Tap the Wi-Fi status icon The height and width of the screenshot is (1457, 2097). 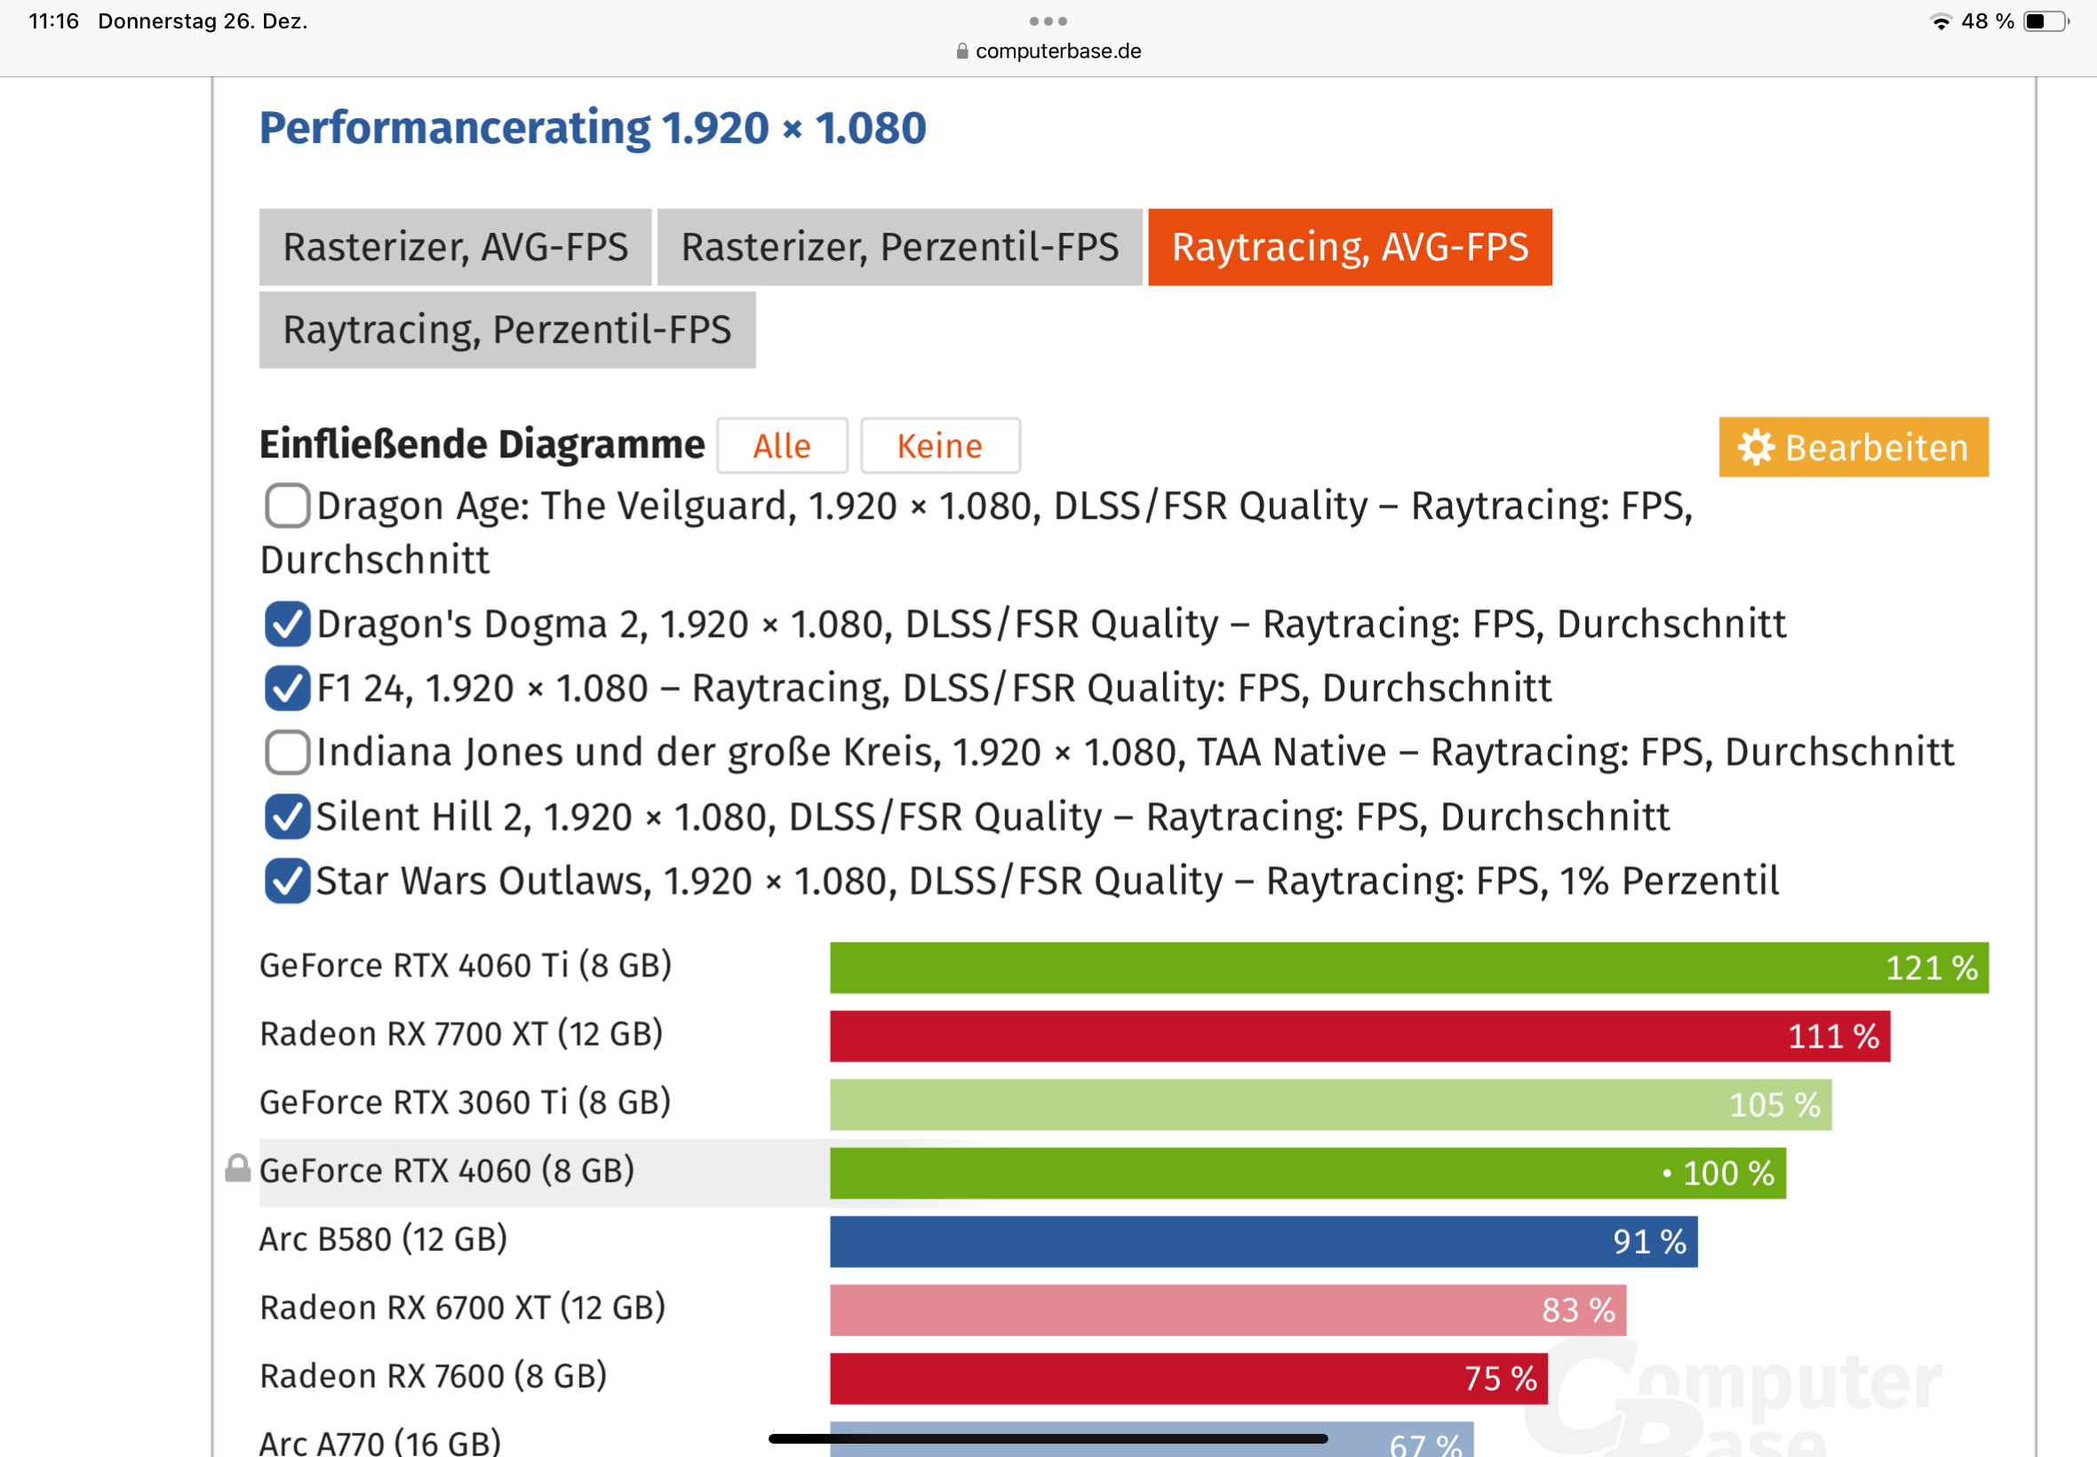click(1941, 22)
